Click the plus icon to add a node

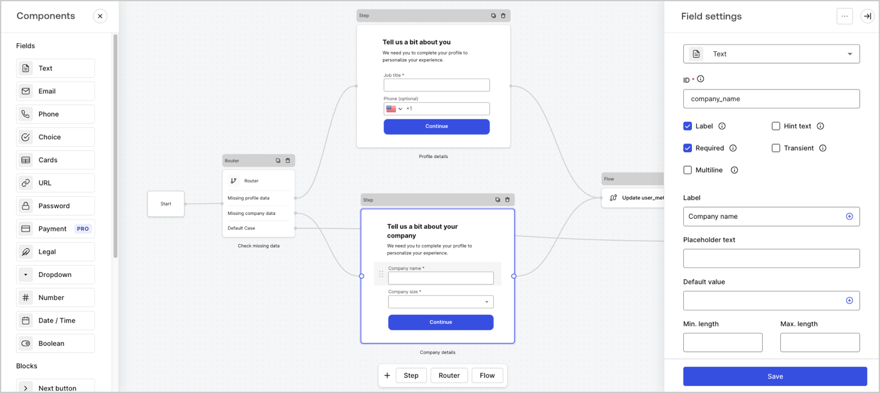[387, 375]
